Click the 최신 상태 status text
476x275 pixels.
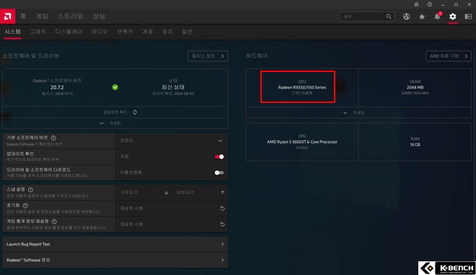173,87
